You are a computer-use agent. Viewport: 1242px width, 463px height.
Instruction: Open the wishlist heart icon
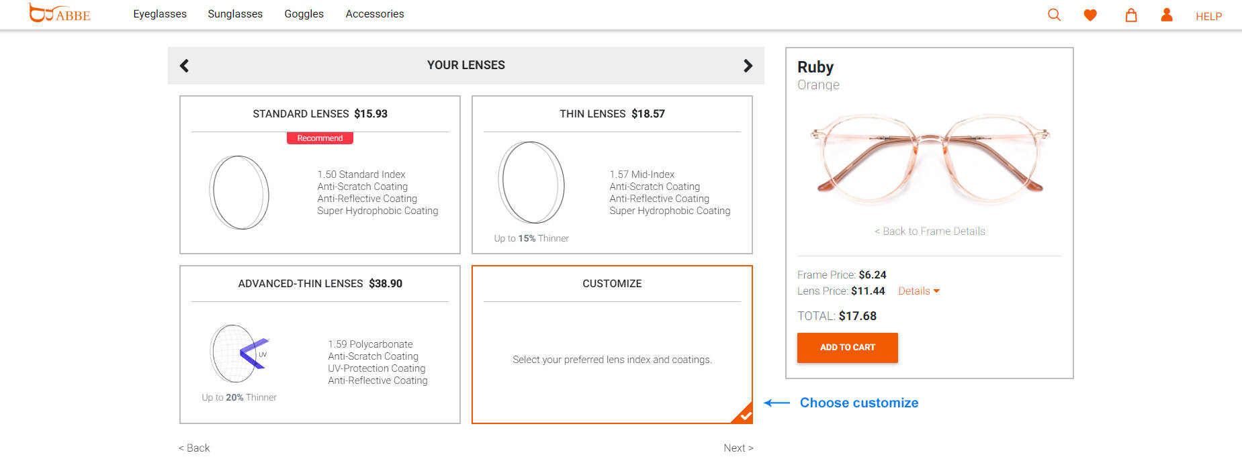[1090, 15]
